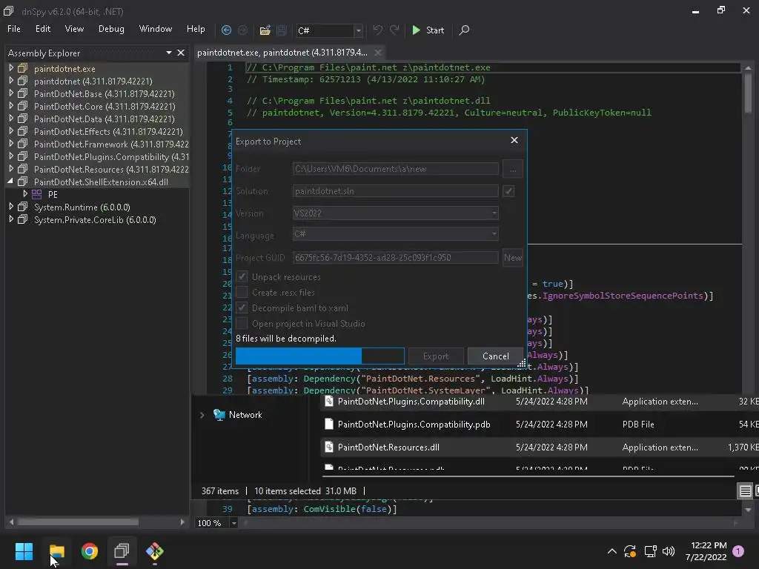Open the Edit menu

click(x=42, y=29)
